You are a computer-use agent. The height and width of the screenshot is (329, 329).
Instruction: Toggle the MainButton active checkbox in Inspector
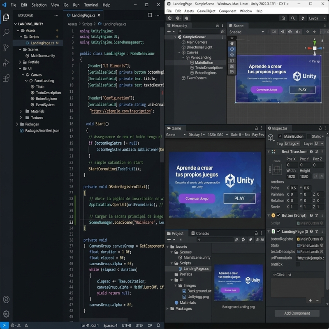point(280,137)
